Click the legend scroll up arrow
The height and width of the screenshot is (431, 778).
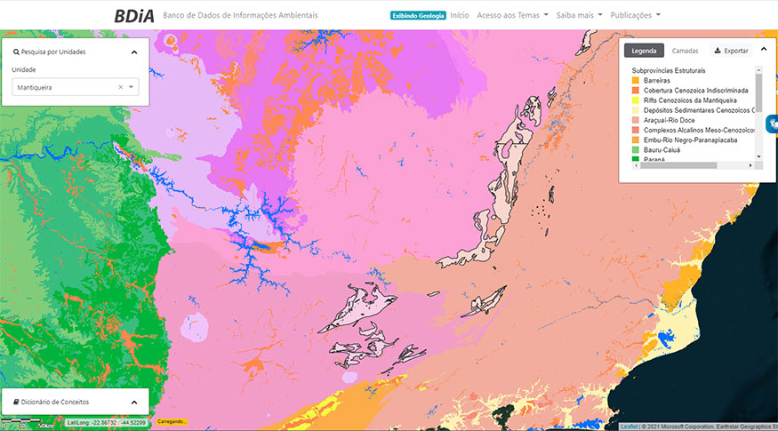coord(758,70)
